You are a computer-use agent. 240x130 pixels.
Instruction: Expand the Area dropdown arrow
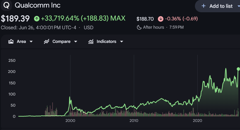tap(31, 41)
